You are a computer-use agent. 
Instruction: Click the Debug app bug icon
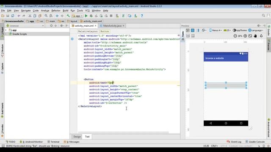[x=91, y=16]
